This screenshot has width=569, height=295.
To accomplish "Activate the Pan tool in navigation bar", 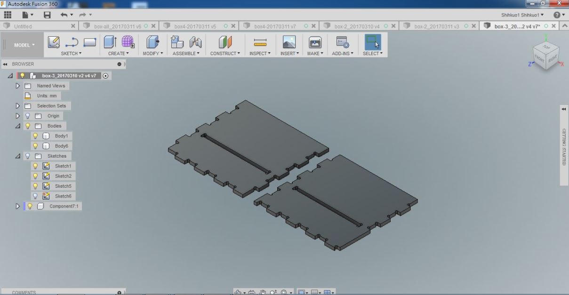I will (x=262, y=292).
